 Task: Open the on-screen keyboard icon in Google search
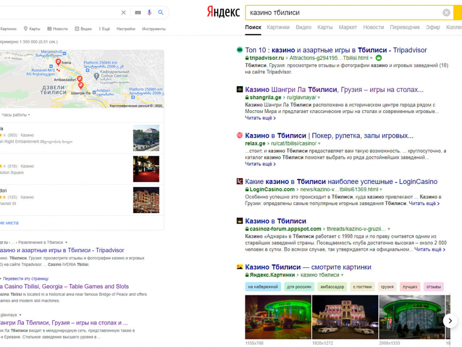tap(138, 13)
